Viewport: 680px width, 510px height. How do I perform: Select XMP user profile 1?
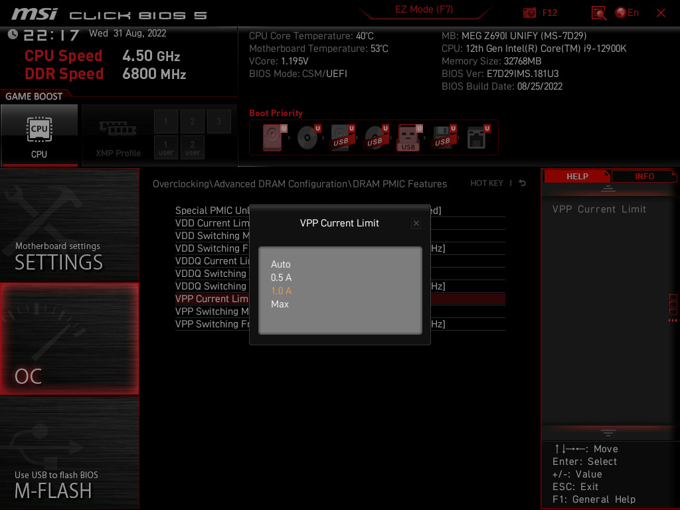click(x=165, y=147)
